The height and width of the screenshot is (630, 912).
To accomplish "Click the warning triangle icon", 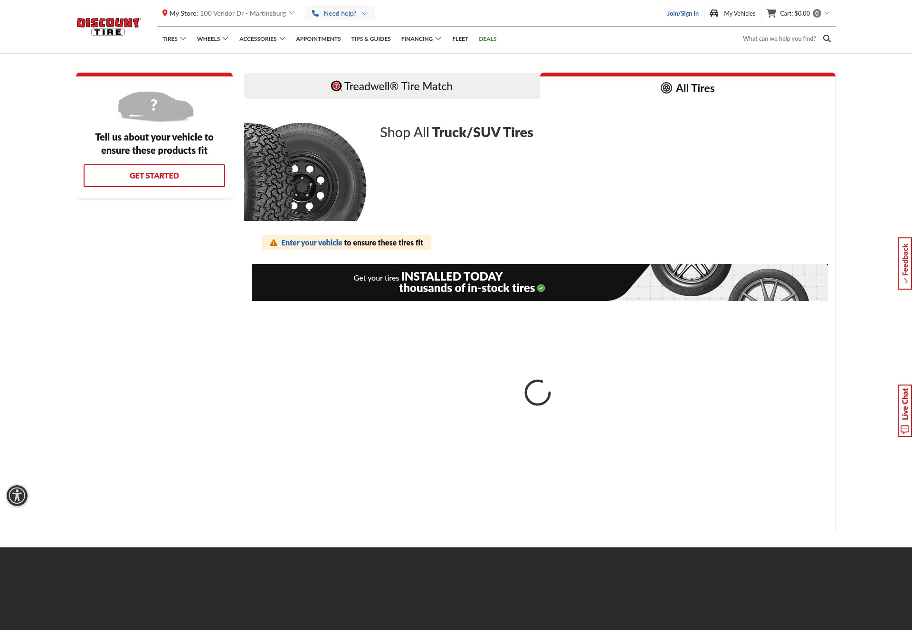I will [x=274, y=243].
